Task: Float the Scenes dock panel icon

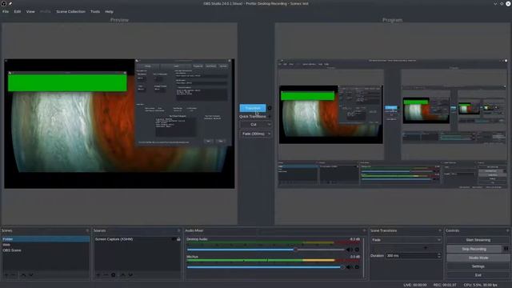Action: [x=87, y=230]
